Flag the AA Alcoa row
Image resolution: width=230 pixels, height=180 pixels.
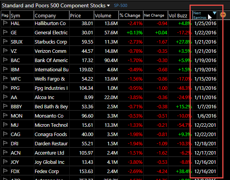pyautogui.click(x=5, y=97)
